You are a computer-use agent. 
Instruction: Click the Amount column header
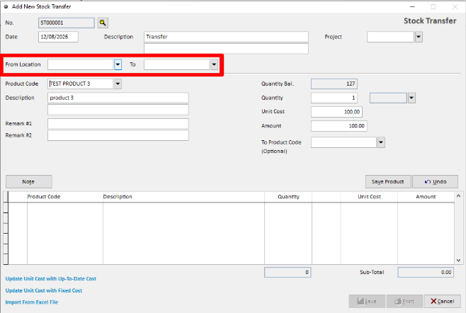426,197
